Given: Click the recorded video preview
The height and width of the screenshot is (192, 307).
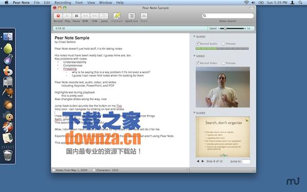Looking at the screenshot, I should point(223,87).
